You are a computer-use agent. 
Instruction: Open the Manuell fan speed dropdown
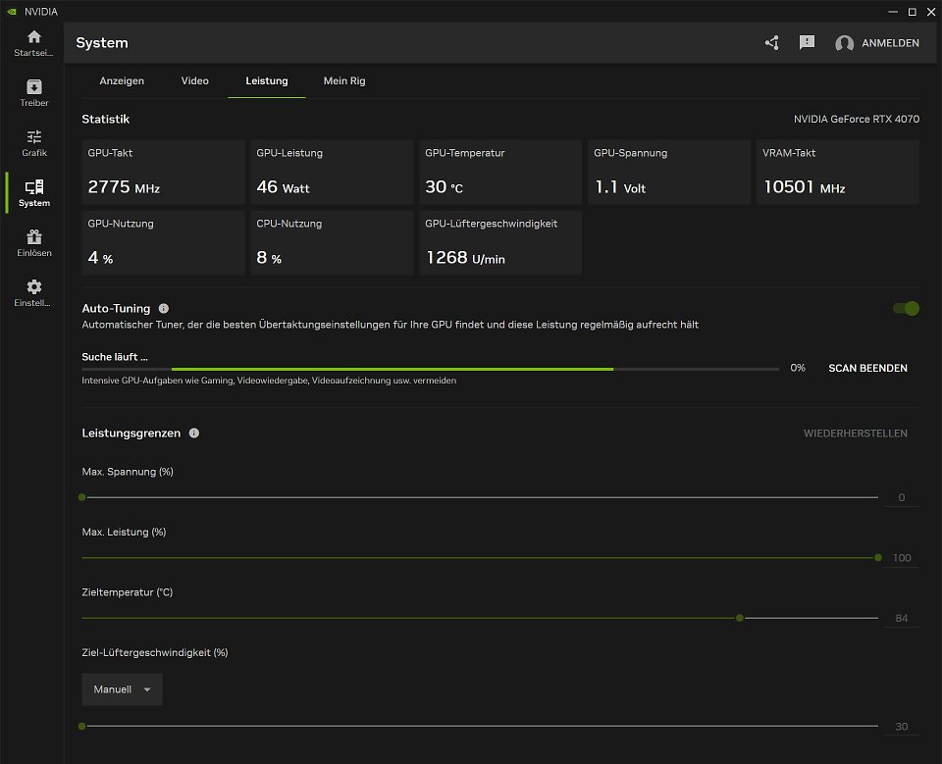pos(122,689)
